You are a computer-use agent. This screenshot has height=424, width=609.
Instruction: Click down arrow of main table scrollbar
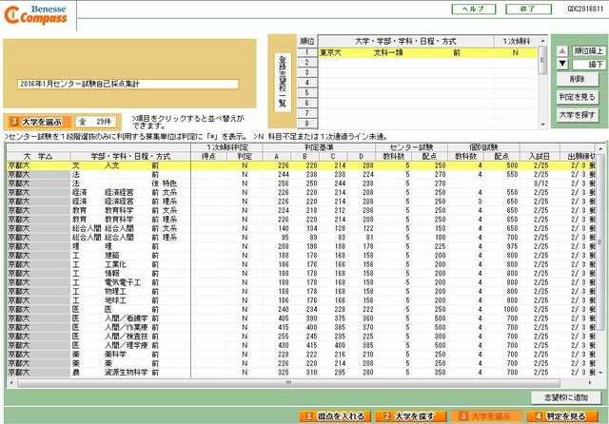[600, 373]
